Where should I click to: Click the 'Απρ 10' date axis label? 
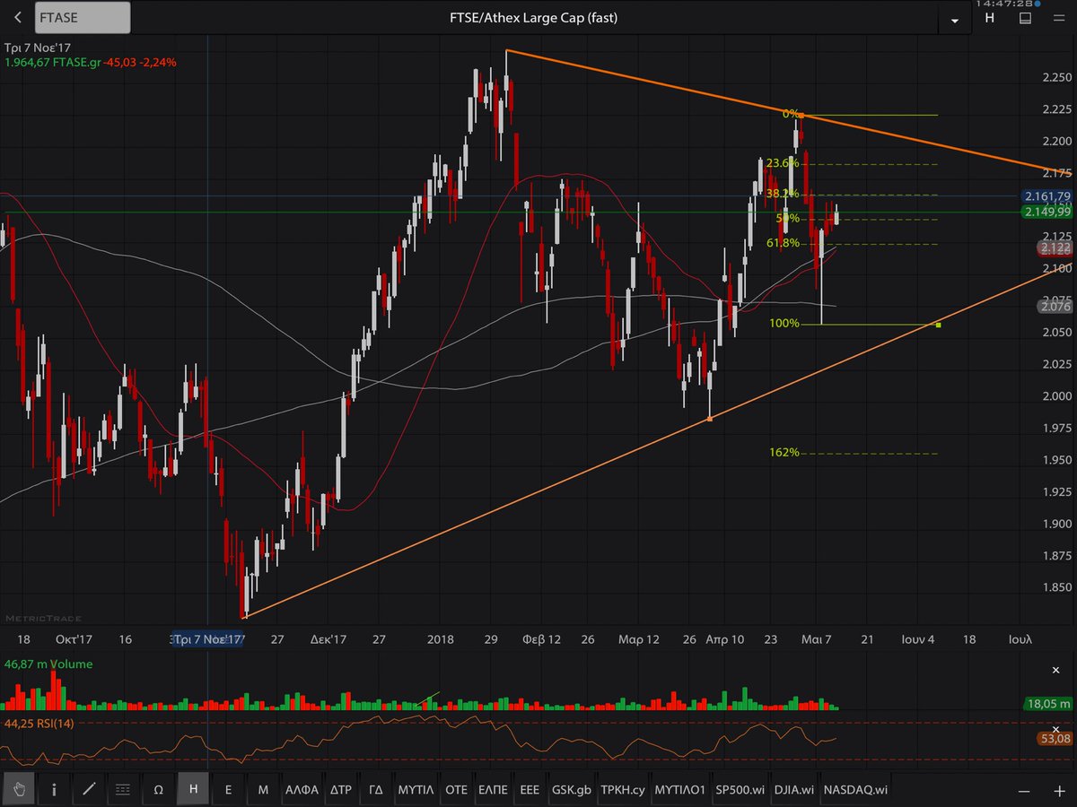tap(725, 639)
